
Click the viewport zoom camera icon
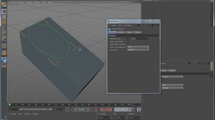pos(134,2)
